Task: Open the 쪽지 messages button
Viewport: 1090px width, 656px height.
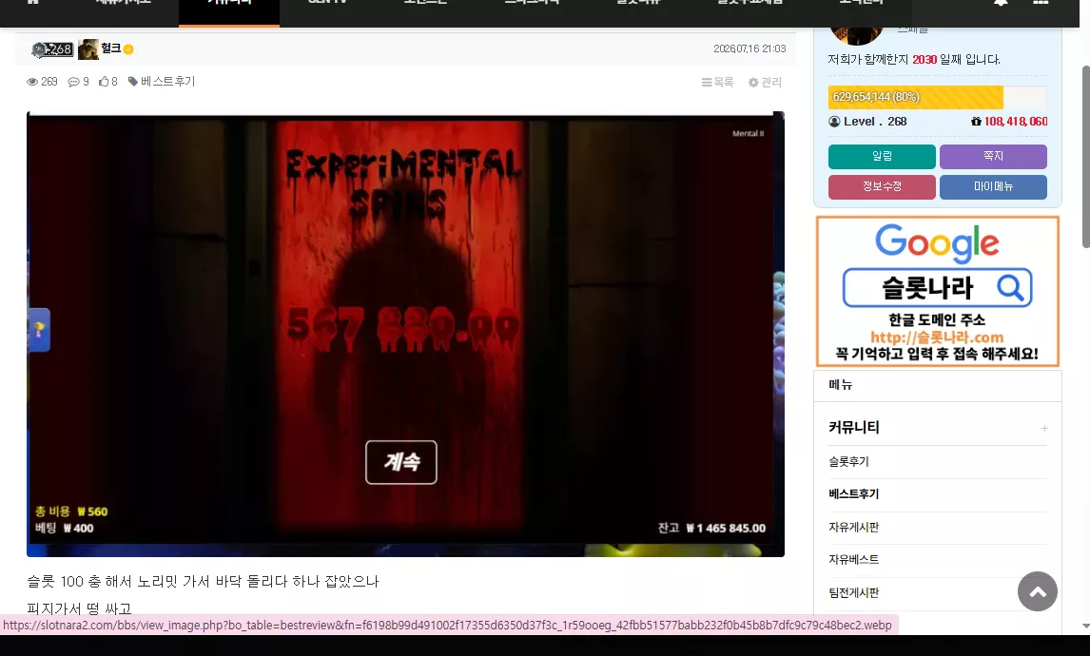Action: pos(993,156)
